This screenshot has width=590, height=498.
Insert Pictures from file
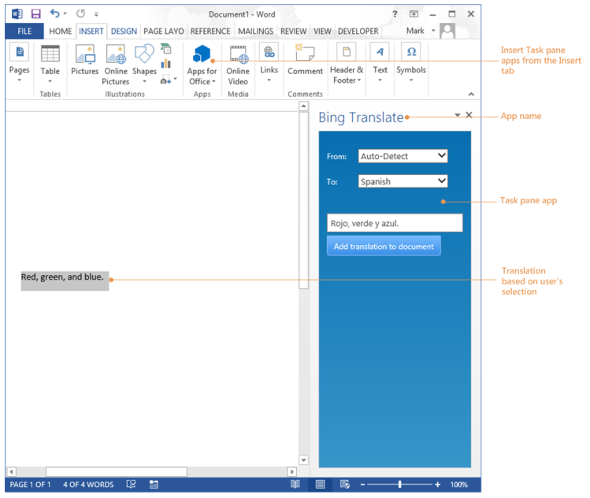point(84,60)
